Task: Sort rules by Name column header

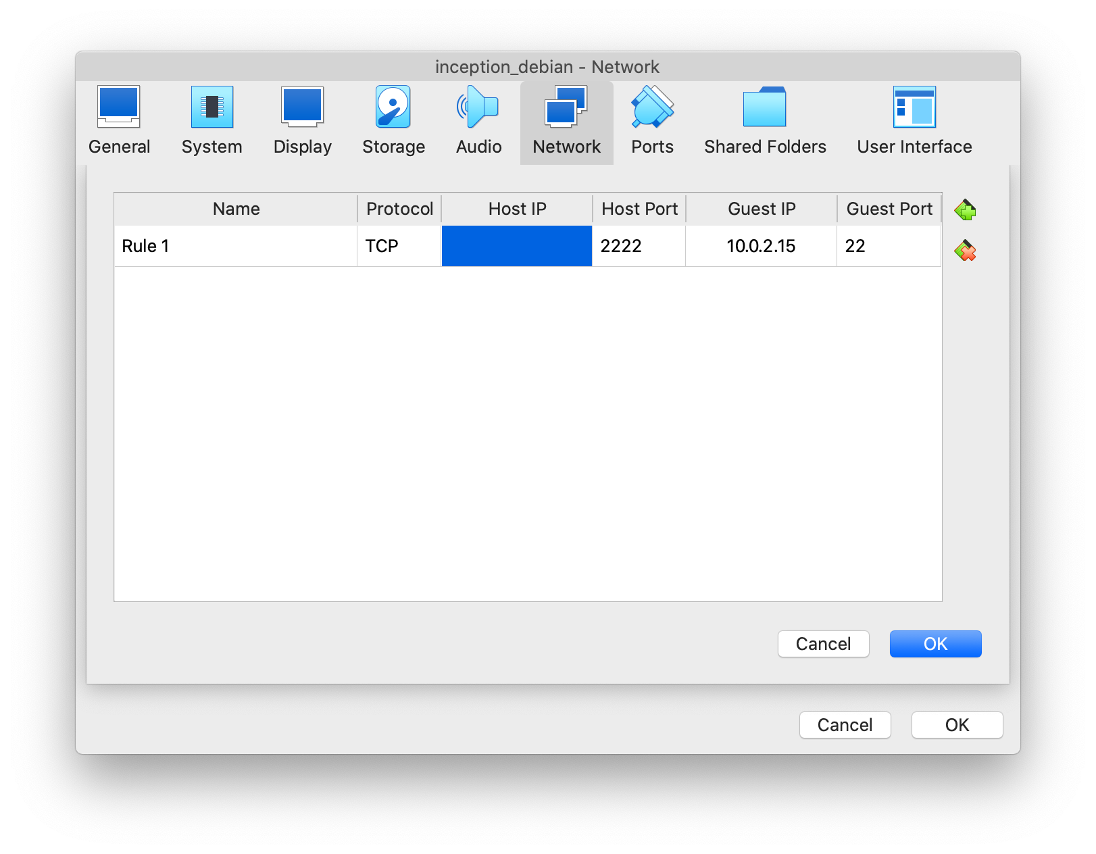Action: pos(236,209)
